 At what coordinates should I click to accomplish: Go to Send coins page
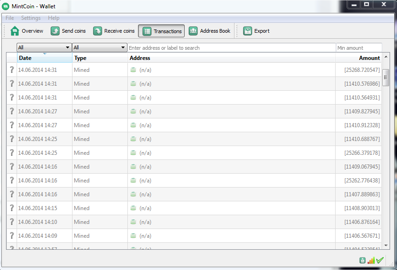(x=68, y=31)
